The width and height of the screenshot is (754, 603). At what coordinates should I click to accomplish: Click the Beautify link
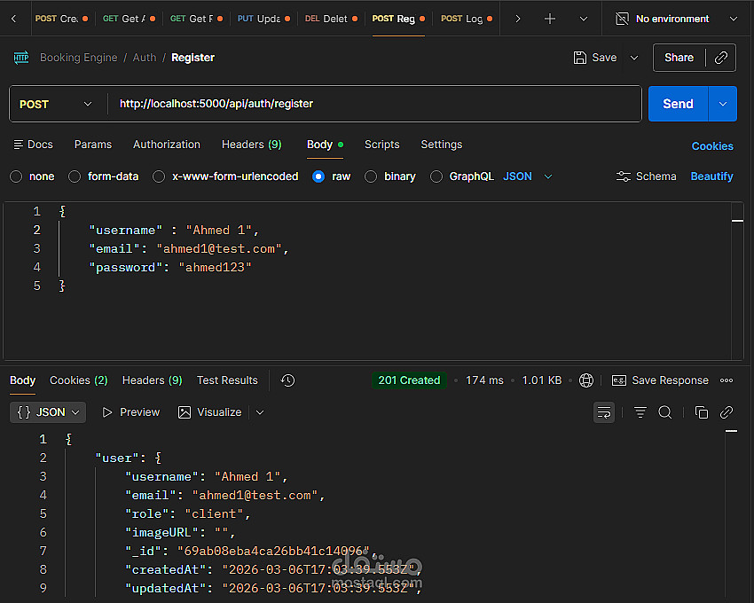(x=711, y=176)
